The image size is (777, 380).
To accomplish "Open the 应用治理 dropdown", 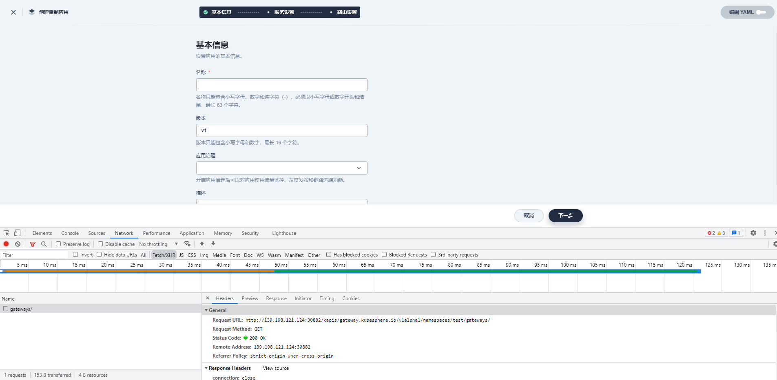I will [x=281, y=168].
